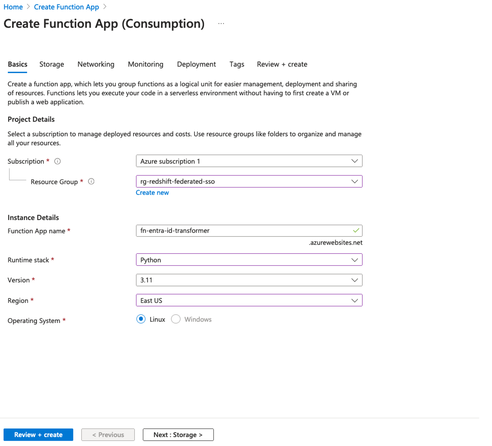
Task: Open the ellipsis menu beside the title
Action: click(x=221, y=24)
